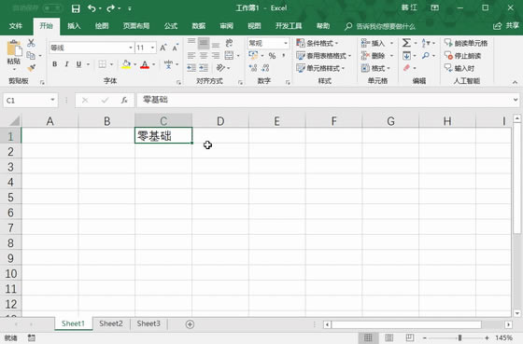Click the Cut scissors icon
The height and width of the screenshot is (344, 523).
tap(31, 43)
